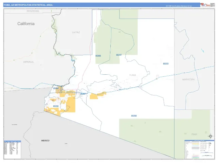Click the 'PIMA' county label
The height and width of the screenshot is (163, 218).
pos(194,134)
